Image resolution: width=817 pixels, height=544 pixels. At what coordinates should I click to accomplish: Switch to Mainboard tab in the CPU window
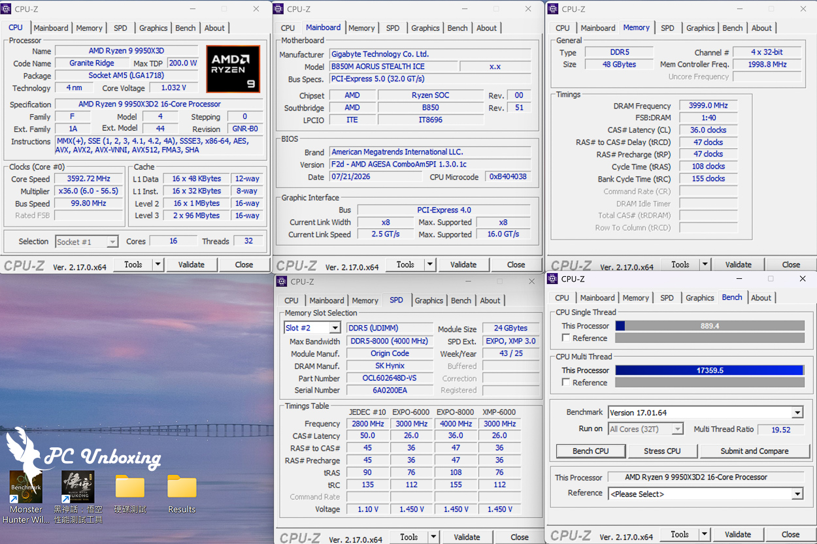[x=51, y=28]
